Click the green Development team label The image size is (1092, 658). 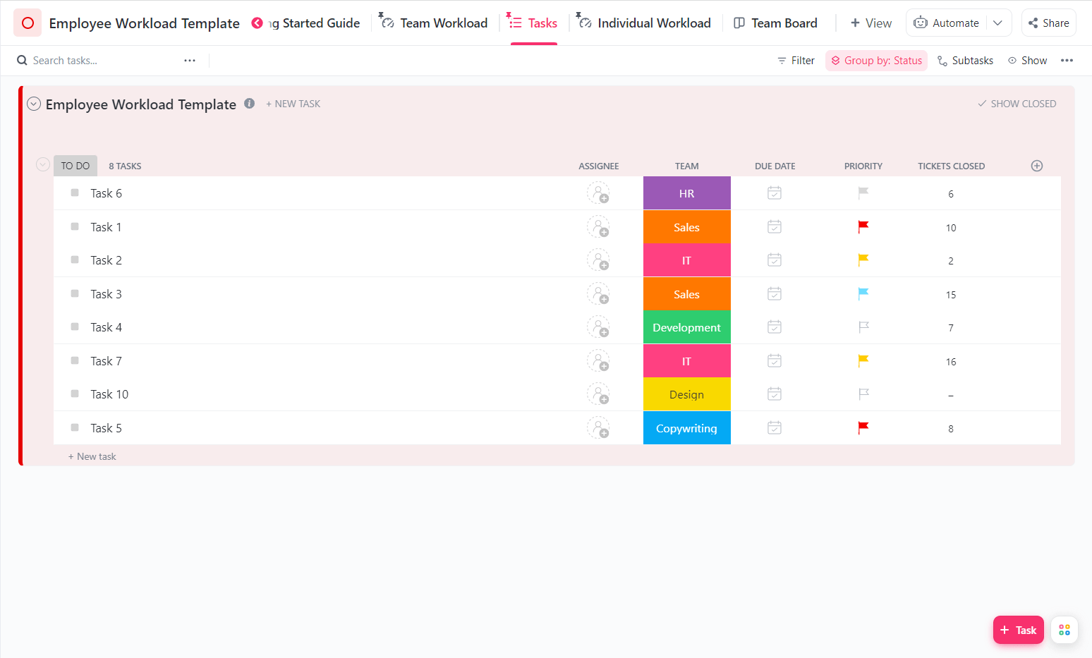[x=686, y=327]
